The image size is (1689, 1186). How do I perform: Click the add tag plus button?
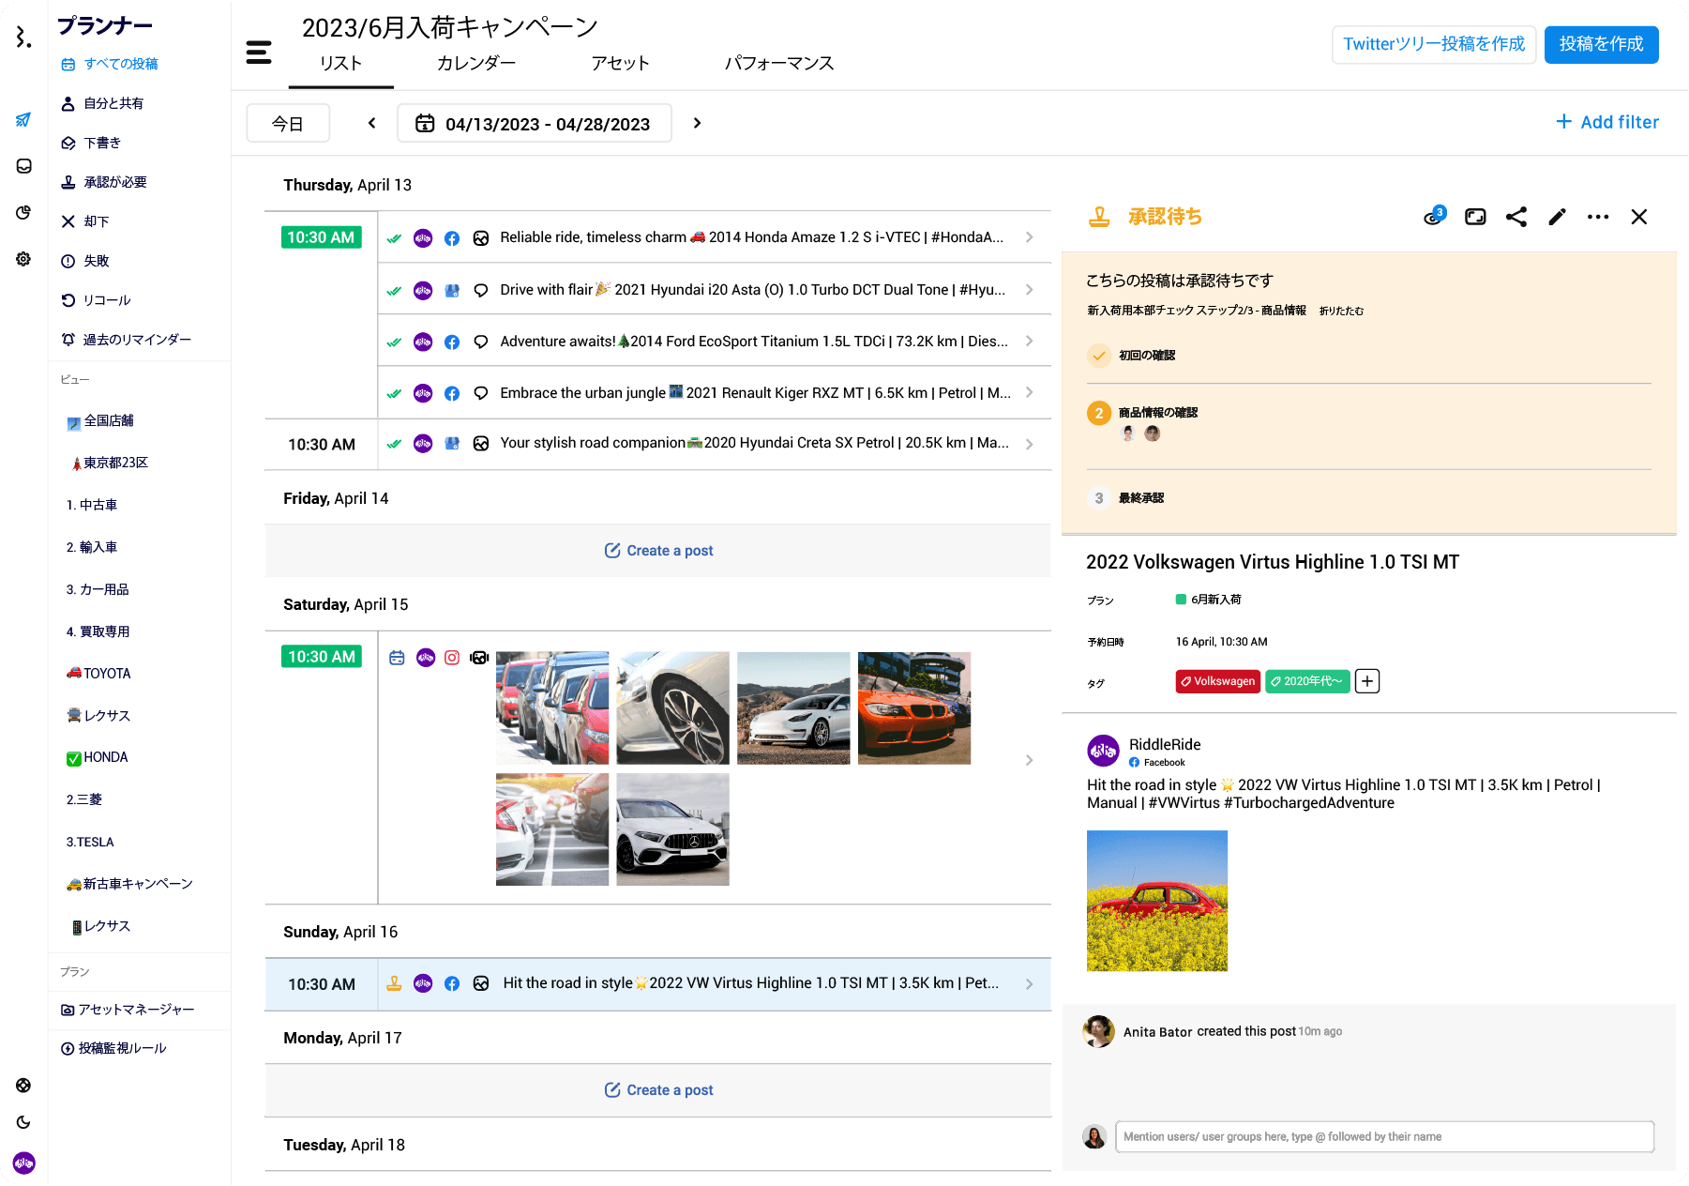click(x=1367, y=681)
